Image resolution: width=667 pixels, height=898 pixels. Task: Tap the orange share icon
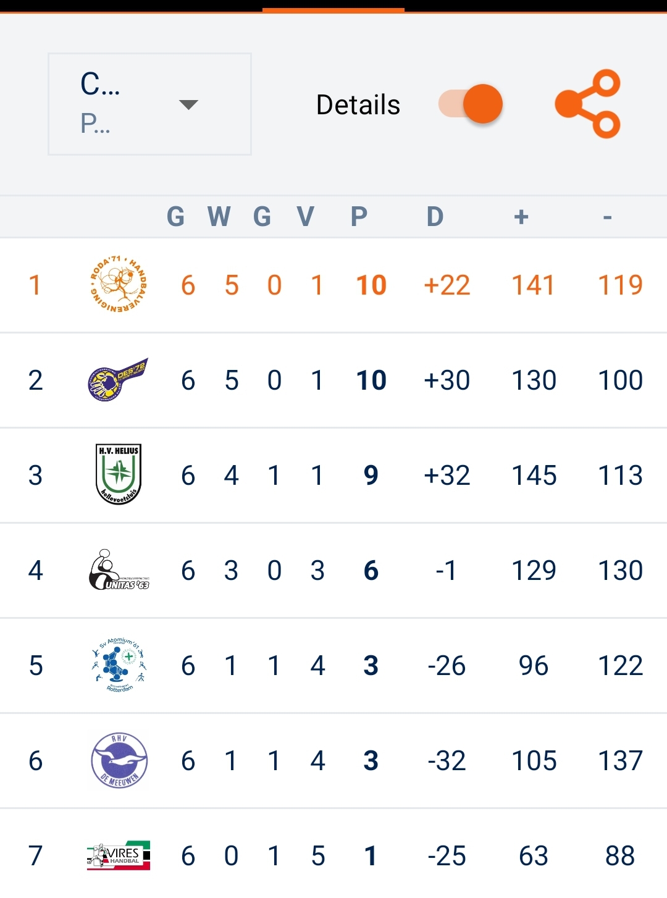pyautogui.click(x=587, y=104)
